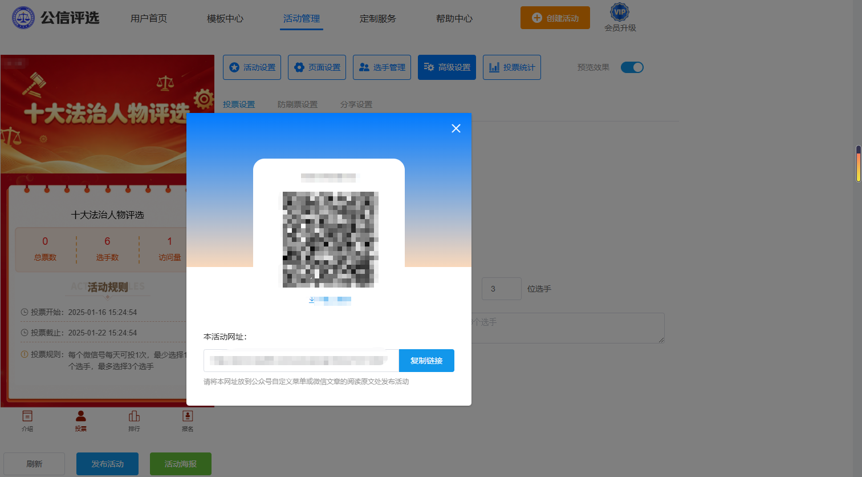This screenshot has width=862, height=477.
Task: Toggle the 预览效果 preview switch
Action: coord(632,67)
